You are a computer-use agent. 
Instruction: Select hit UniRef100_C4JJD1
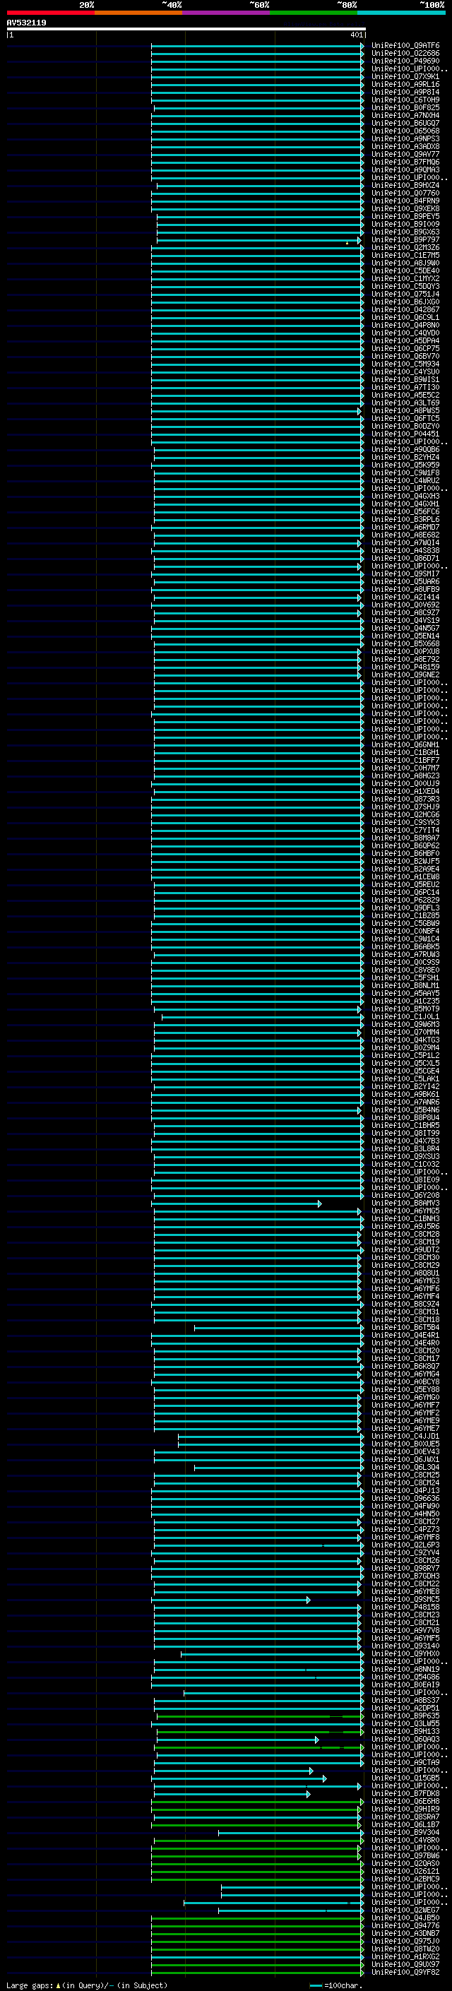pyautogui.click(x=405, y=1436)
